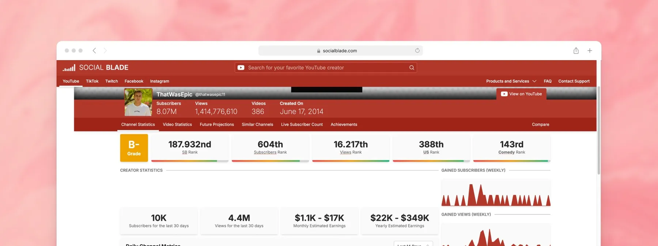
Task: Click the ThatWasEpic channel name
Action: click(174, 94)
